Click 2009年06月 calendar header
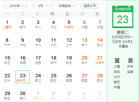Screen dimensions: 139x102 pyautogui.click(x=123, y=9)
